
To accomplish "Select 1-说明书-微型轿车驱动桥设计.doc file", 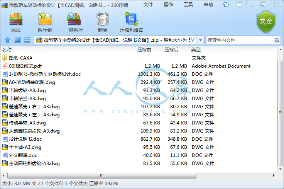I will (44, 74).
